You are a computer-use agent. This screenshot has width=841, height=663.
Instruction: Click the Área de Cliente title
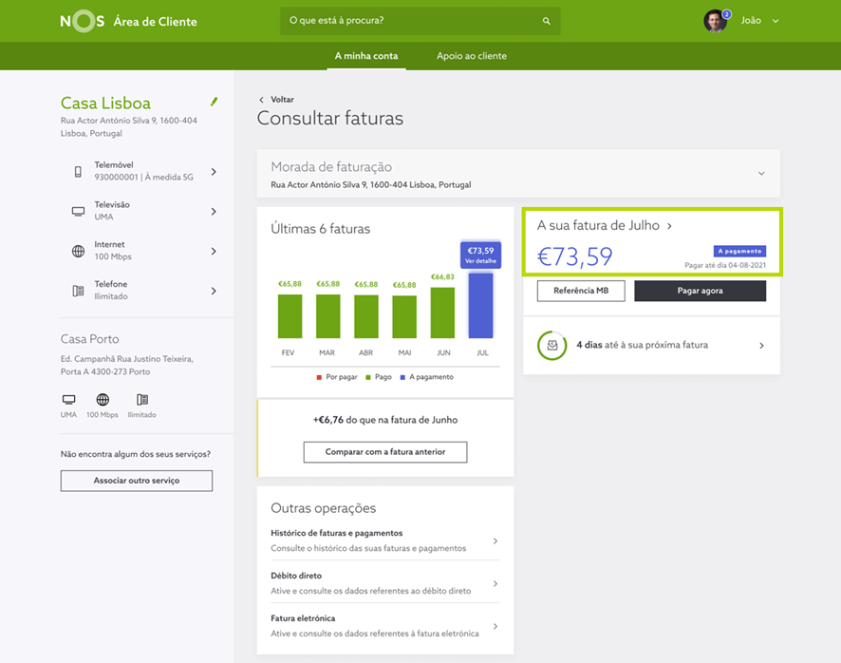point(155,22)
